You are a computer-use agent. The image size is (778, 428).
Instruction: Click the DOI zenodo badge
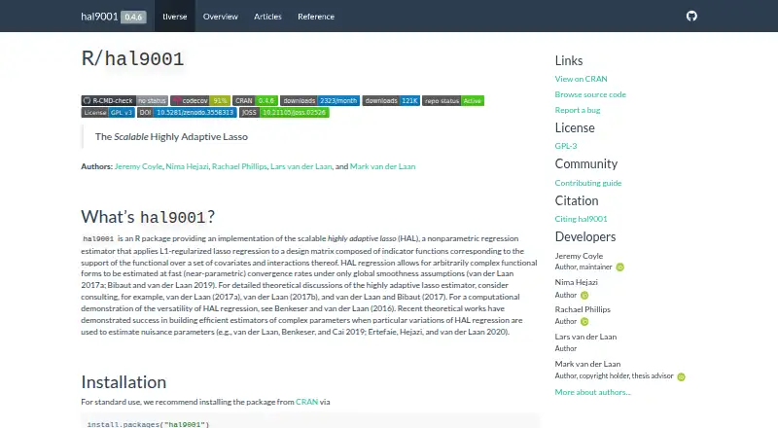click(x=187, y=113)
